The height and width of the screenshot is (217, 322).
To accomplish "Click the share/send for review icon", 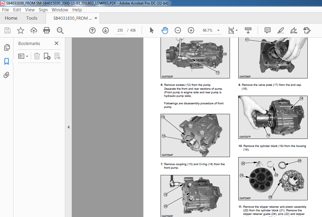I will (x=307, y=30).
